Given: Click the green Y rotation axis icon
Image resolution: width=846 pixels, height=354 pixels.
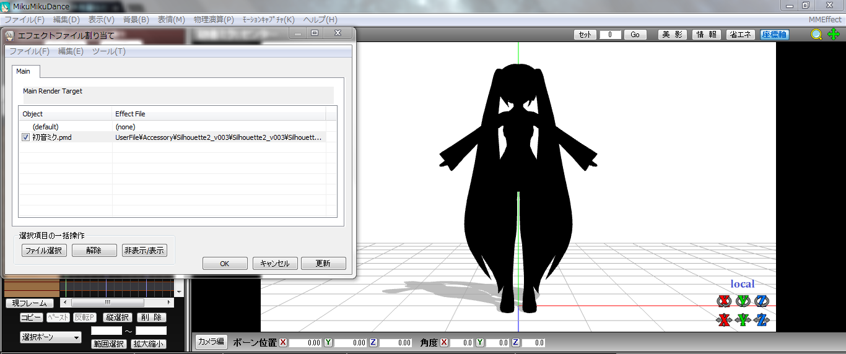Looking at the screenshot, I should [x=743, y=301].
